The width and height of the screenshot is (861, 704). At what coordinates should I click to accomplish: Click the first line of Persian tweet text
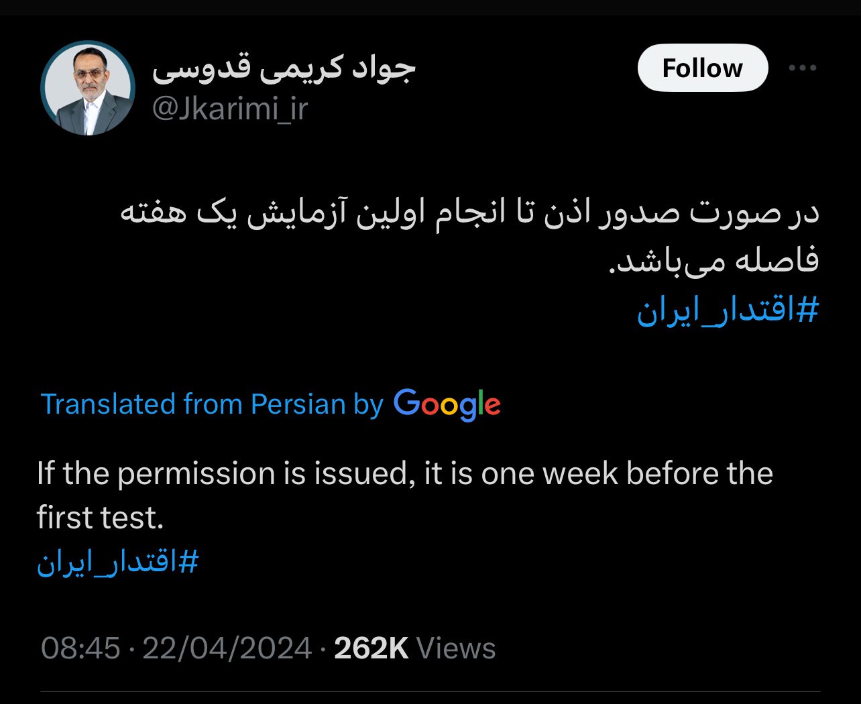(x=469, y=214)
